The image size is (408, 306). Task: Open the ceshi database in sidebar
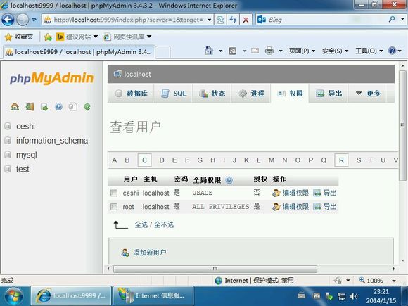coord(25,126)
